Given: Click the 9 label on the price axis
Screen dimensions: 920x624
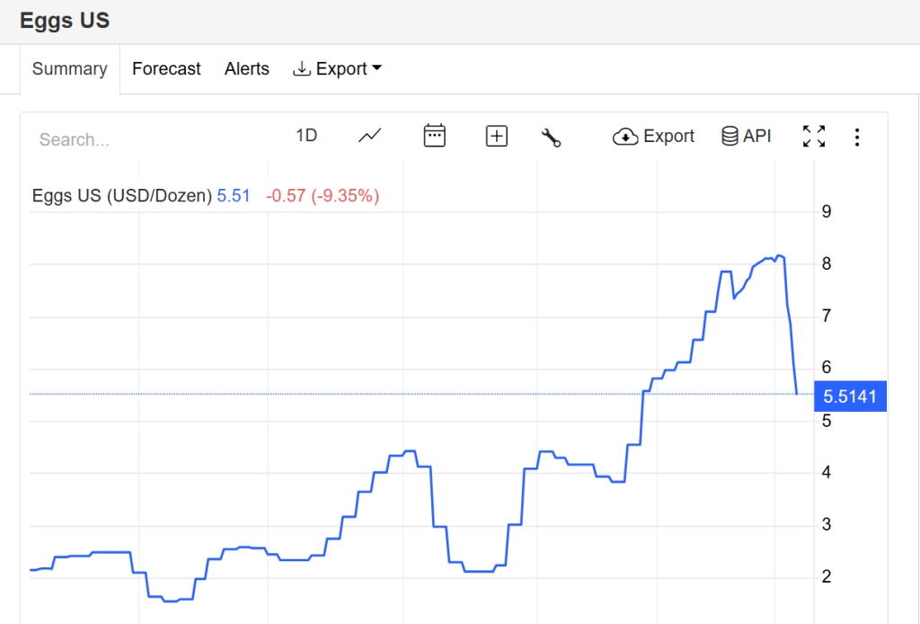Looking at the screenshot, I should point(827,212).
